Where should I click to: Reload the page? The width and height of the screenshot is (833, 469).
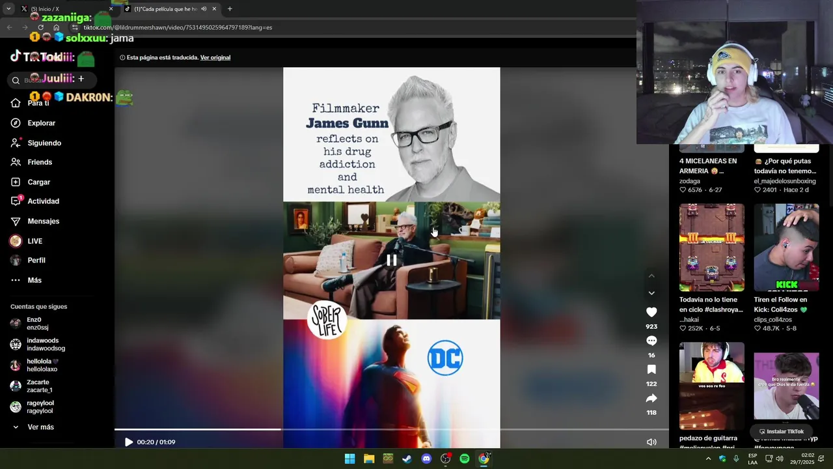[x=41, y=27]
